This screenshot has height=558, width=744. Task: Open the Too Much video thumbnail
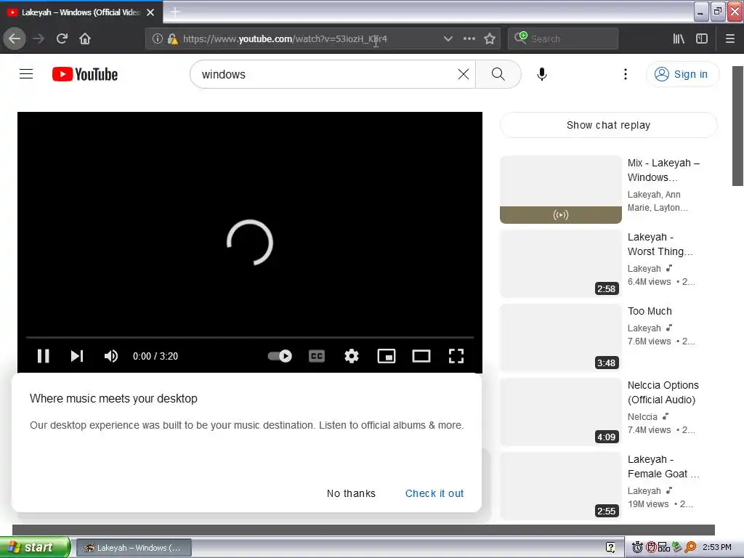pos(561,338)
